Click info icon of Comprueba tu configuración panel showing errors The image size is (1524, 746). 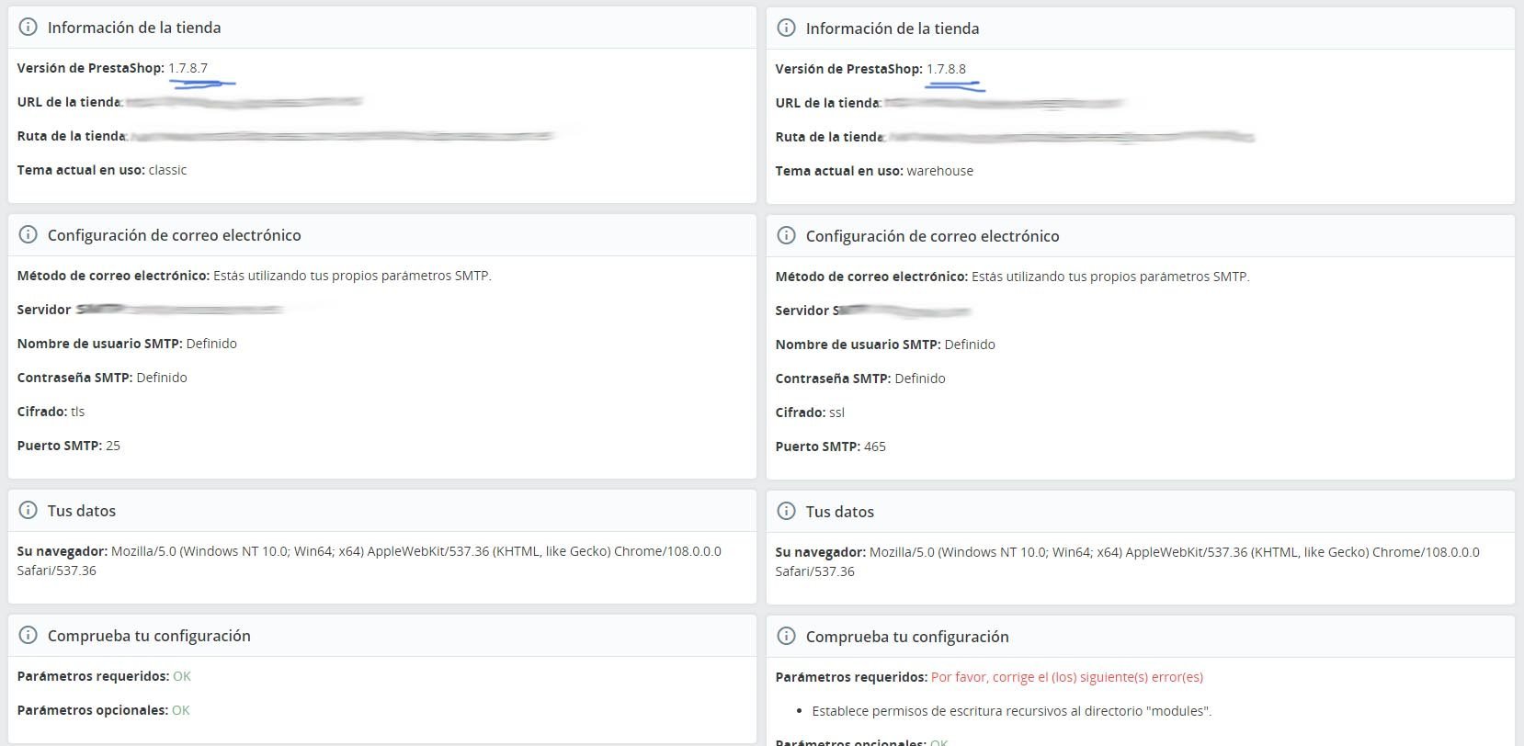[787, 637]
